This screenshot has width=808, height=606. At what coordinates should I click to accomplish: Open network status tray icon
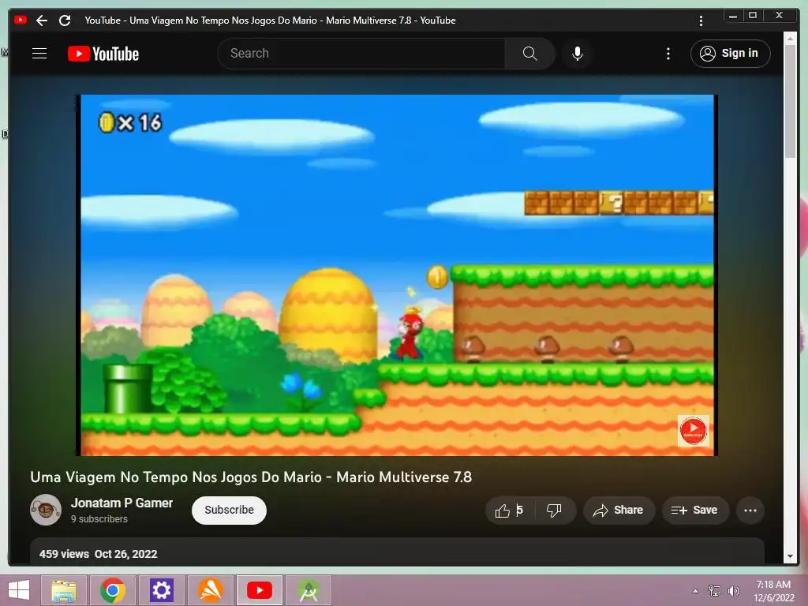[715, 591]
